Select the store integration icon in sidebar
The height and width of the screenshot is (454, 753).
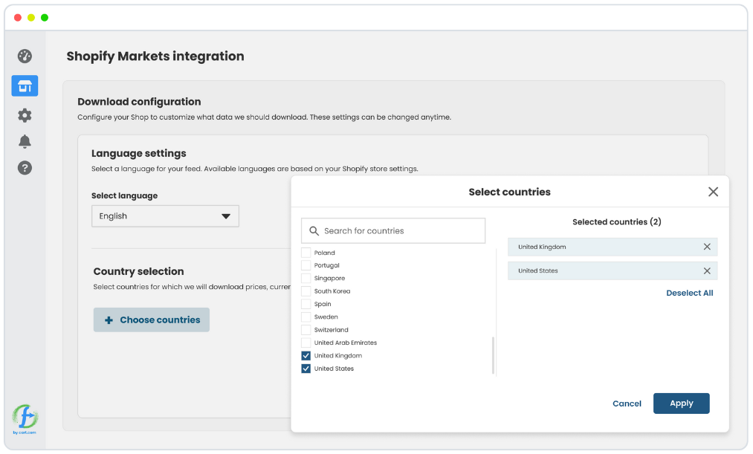pyautogui.click(x=25, y=85)
